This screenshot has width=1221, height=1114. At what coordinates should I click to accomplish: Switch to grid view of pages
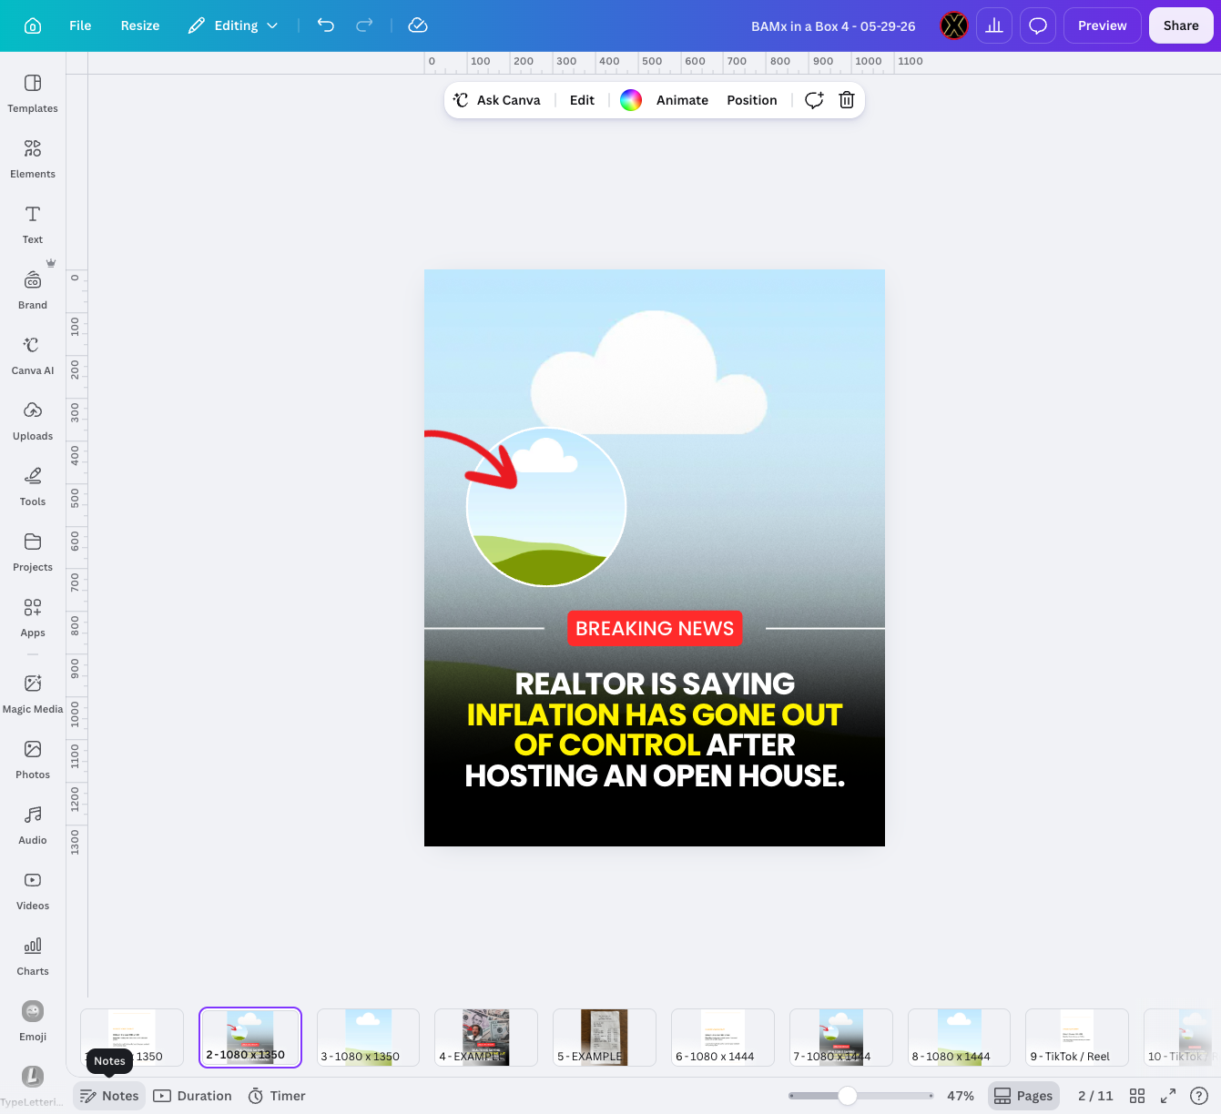[1137, 1096]
